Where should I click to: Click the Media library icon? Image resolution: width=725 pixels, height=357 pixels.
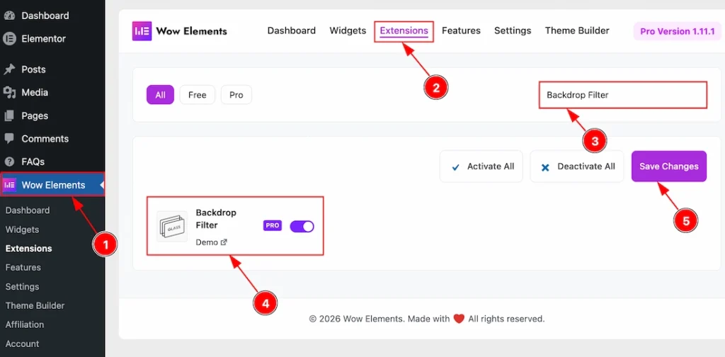click(x=10, y=93)
